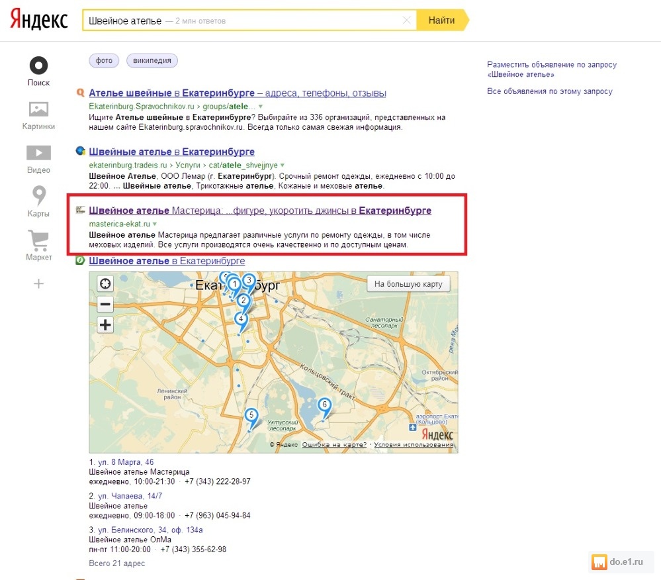The width and height of the screenshot is (661, 580).
Task: Click cat/atele_shvejjnye breadcrumb link
Action: 243,165
